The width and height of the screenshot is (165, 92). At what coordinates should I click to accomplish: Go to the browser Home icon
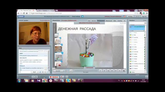(x=27, y=13)
